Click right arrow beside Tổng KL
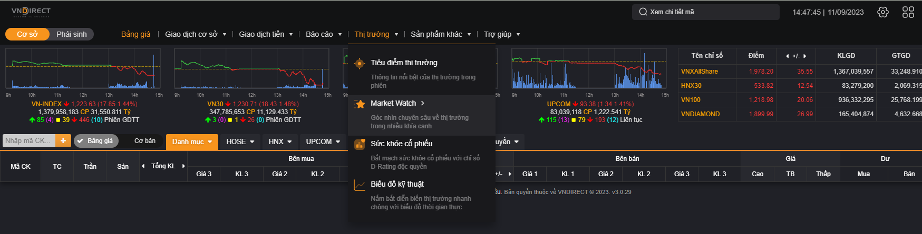922x234 pixels. click(183, 166)
